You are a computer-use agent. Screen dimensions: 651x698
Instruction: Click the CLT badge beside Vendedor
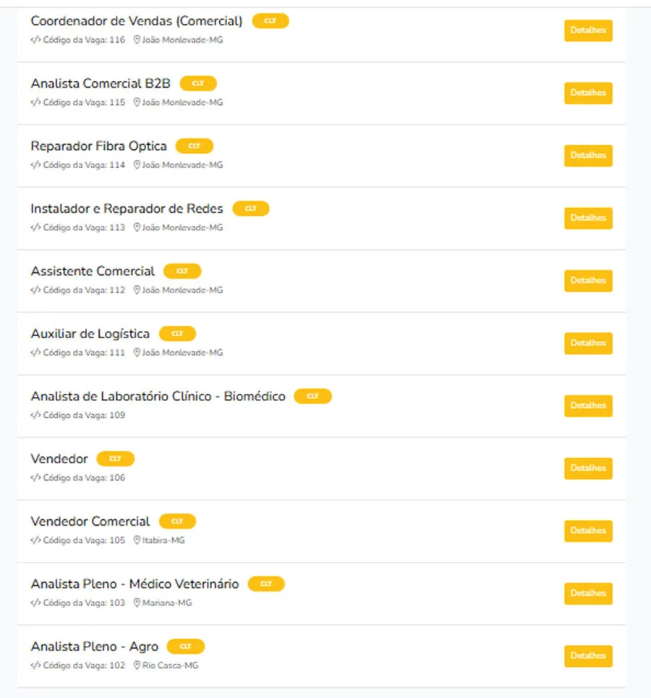(x=116, y=458)
